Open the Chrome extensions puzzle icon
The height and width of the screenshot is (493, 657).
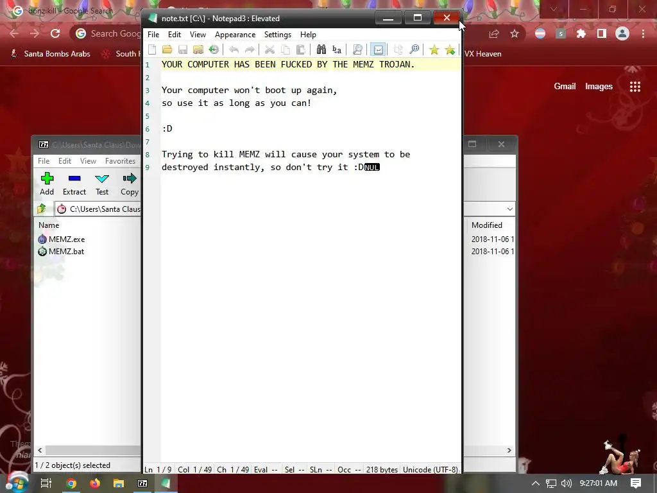pos(581,33)
